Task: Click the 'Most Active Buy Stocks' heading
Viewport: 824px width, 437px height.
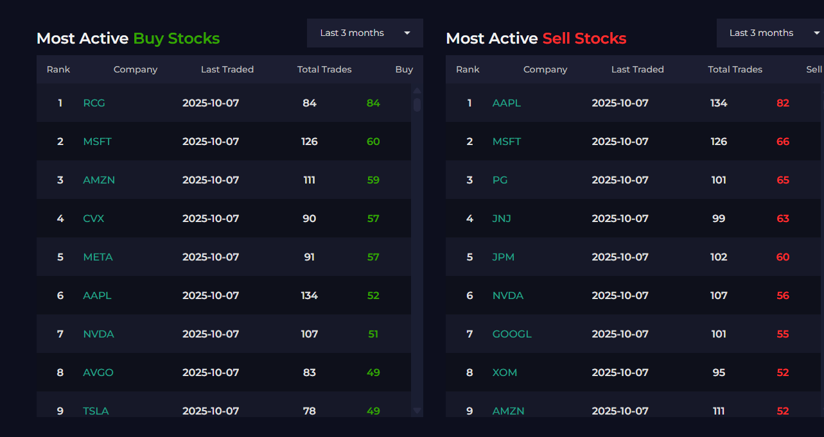Action: (x=128, y=39)
